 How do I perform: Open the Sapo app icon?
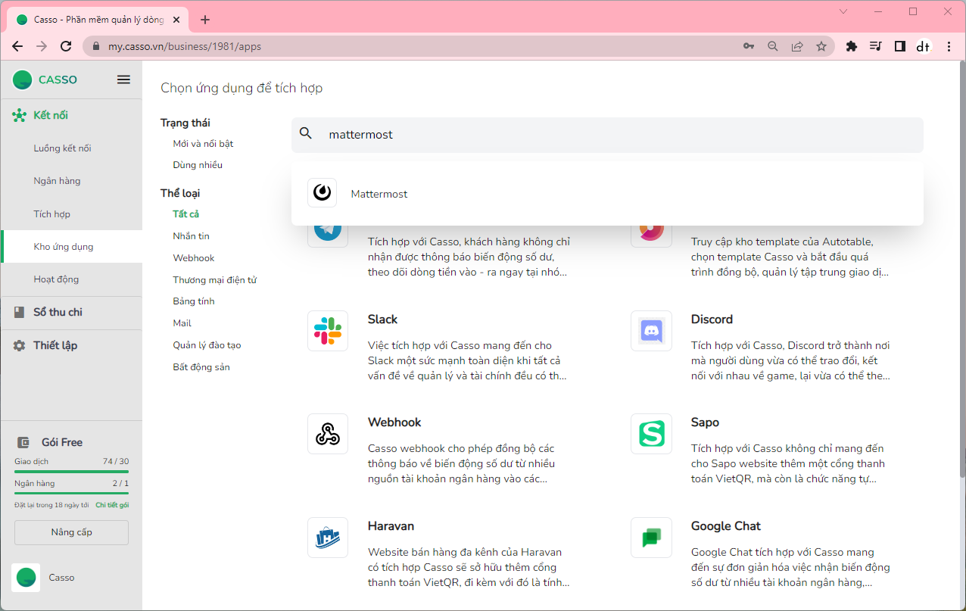tap(651, 434)
